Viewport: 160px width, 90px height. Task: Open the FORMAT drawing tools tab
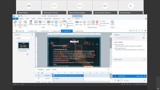point(77,19)
